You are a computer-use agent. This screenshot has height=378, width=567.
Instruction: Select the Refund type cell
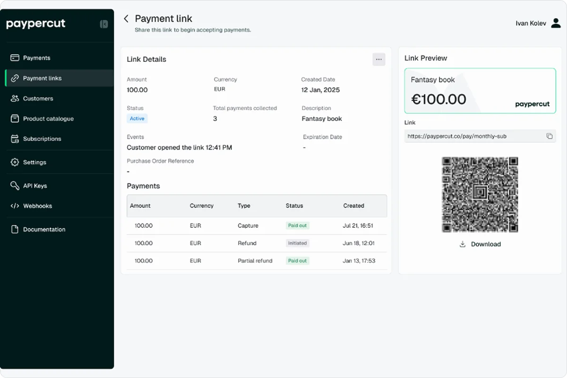[247, 243]
